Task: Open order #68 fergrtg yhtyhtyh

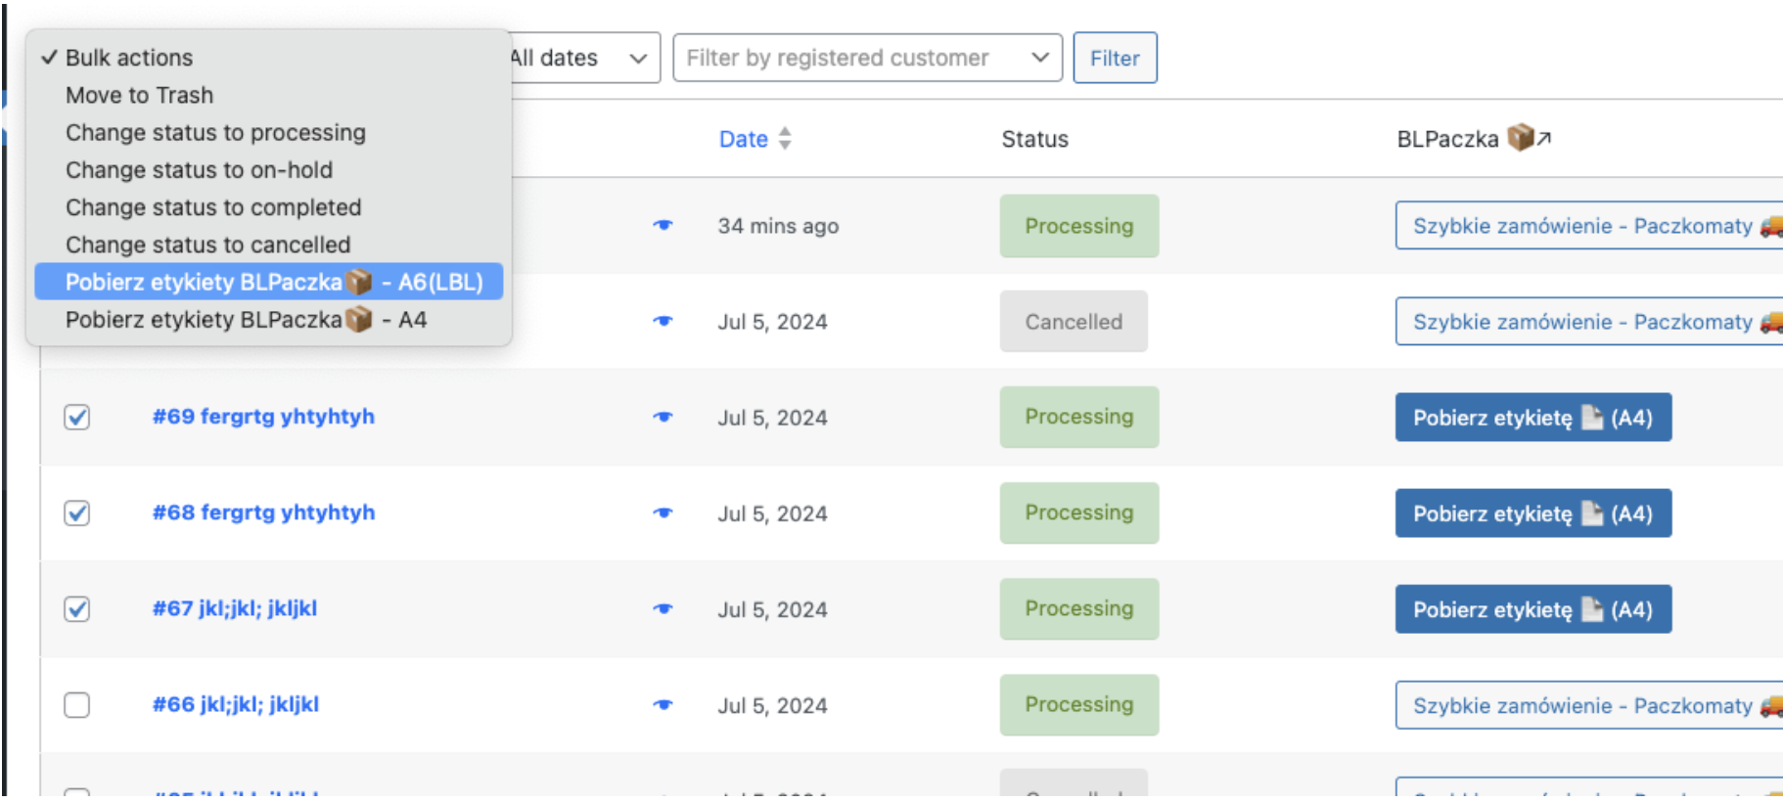Action: (263, 512)
